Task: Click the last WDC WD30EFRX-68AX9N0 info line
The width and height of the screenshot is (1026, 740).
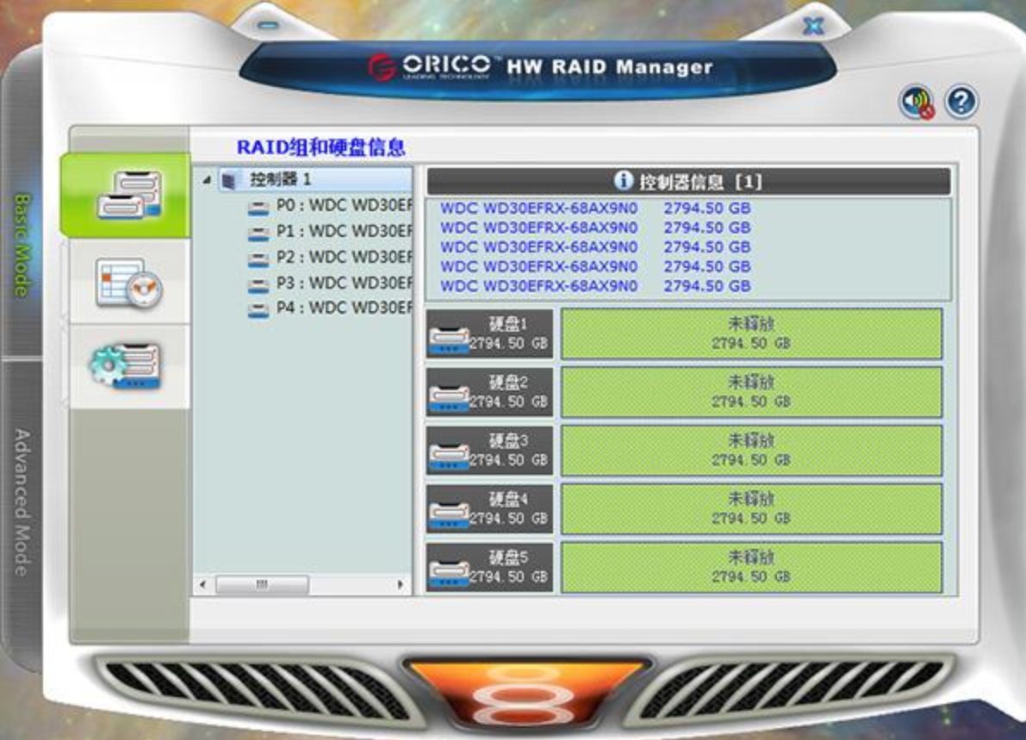Action: (x=594, y=287)
